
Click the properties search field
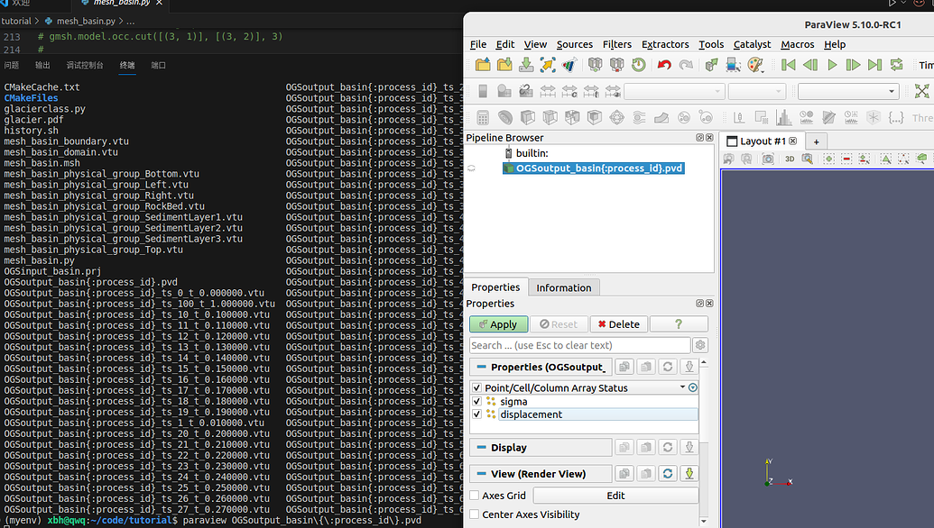(579, 345)
